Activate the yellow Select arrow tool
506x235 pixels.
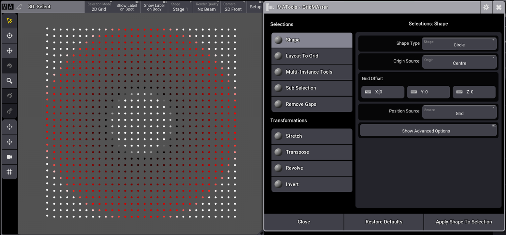(x=10, y=21)
